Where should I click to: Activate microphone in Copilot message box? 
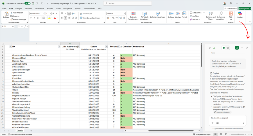point(243,123)
